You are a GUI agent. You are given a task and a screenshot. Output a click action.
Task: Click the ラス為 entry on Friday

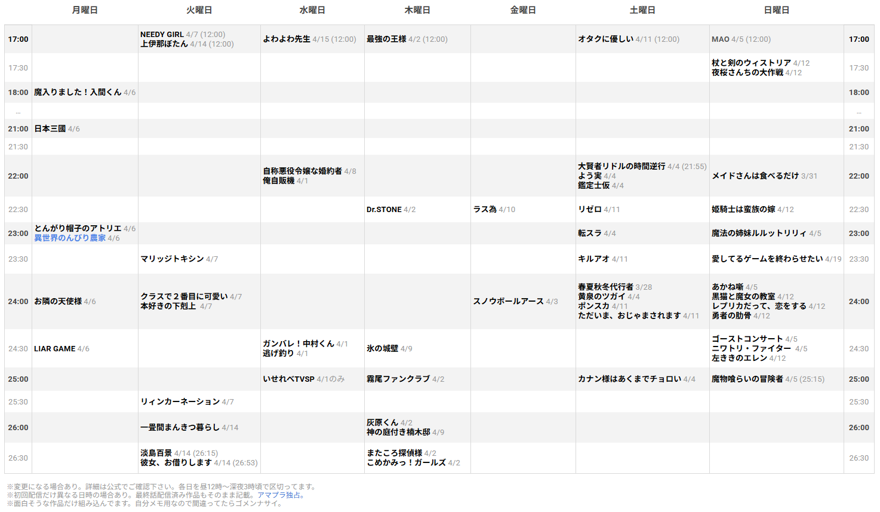coord(485,210)
